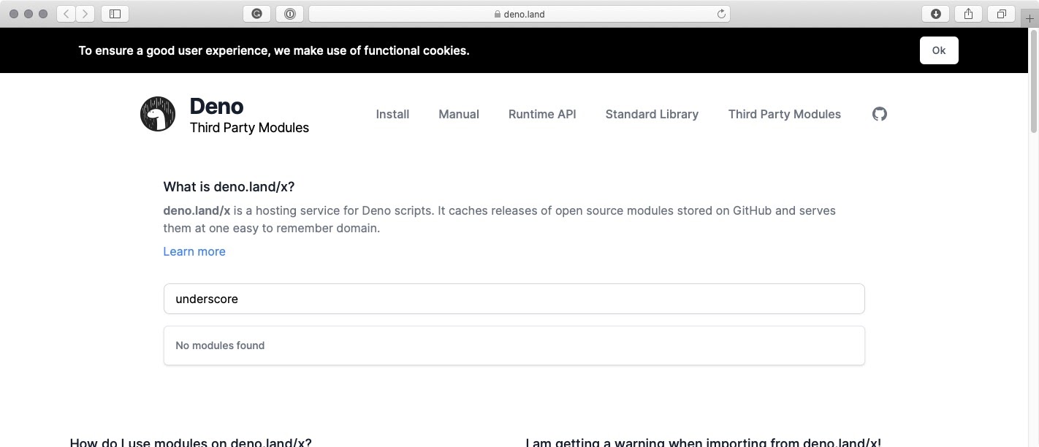Click the Third Party Modules subtitle under Deno
This screenshot has width=1039, height=447.
coord(249,128)
